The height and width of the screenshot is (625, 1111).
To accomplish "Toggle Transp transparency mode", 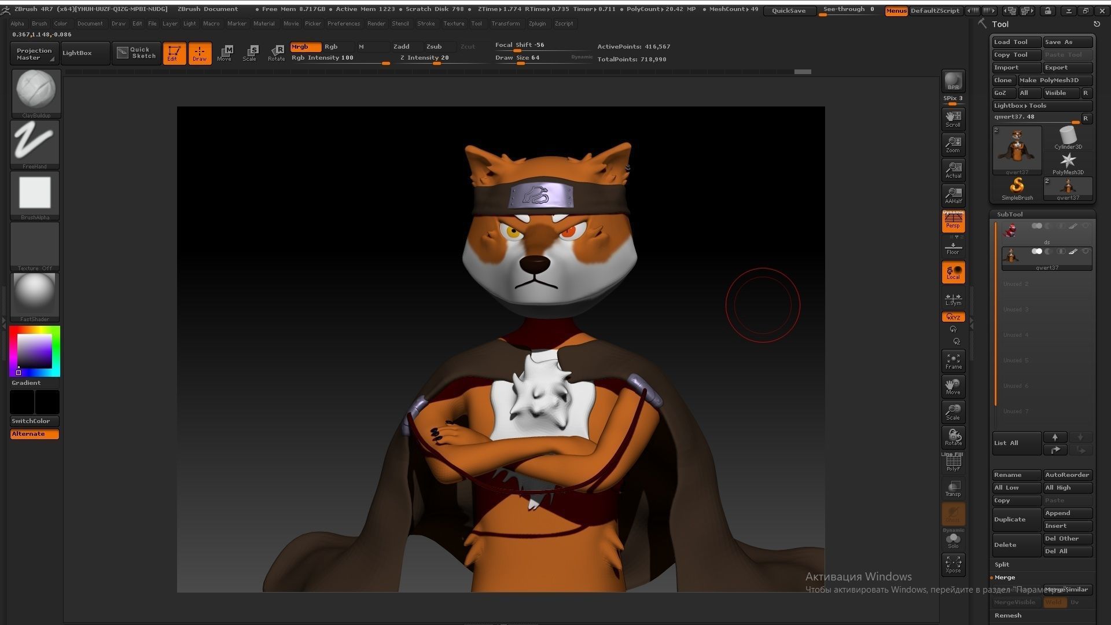I will [953, 488].
